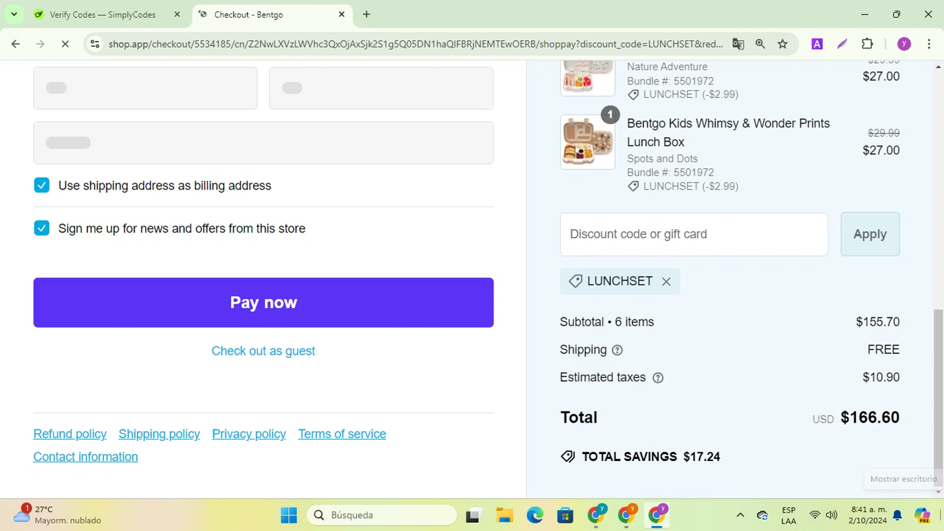
Task: Show hidden system tray icons
Action: (740, 515)
